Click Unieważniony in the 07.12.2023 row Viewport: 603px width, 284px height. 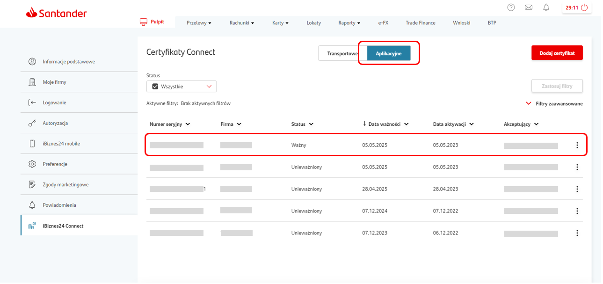click(x=307, y=233)
